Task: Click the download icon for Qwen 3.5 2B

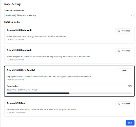Action: (x=119, y=51)
